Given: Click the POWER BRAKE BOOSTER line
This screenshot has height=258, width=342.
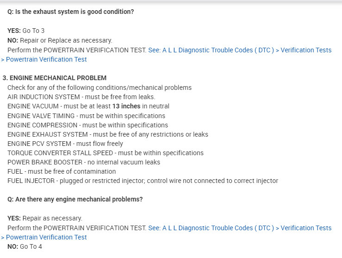Looking at the screenshot, I should point(83,162).
